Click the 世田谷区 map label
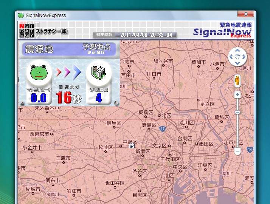Viewport: 270px width, 204px height. click(x=115, y=183)
